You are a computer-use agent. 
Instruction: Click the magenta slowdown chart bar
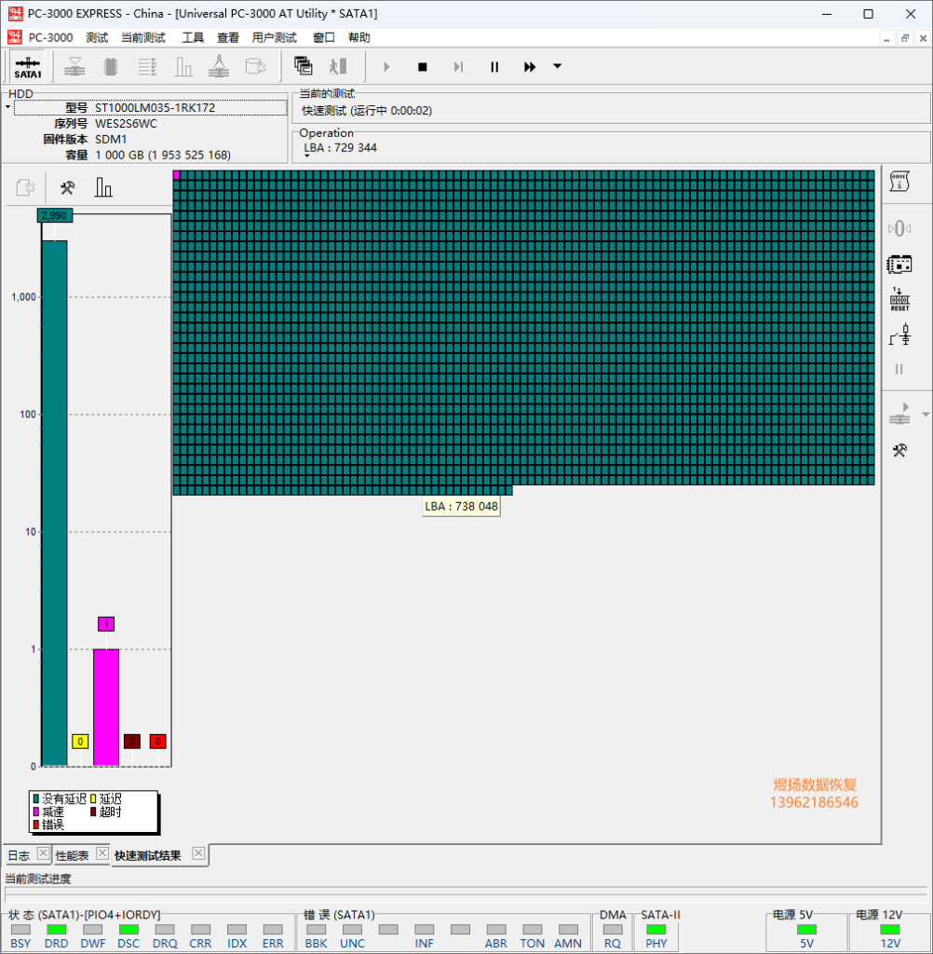[106, 707]
